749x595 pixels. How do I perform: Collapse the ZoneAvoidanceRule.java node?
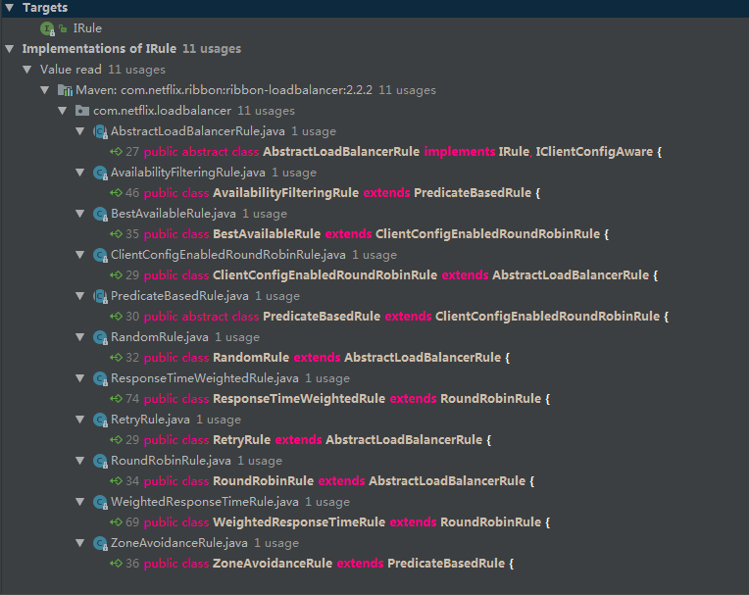tap(80, 542)
